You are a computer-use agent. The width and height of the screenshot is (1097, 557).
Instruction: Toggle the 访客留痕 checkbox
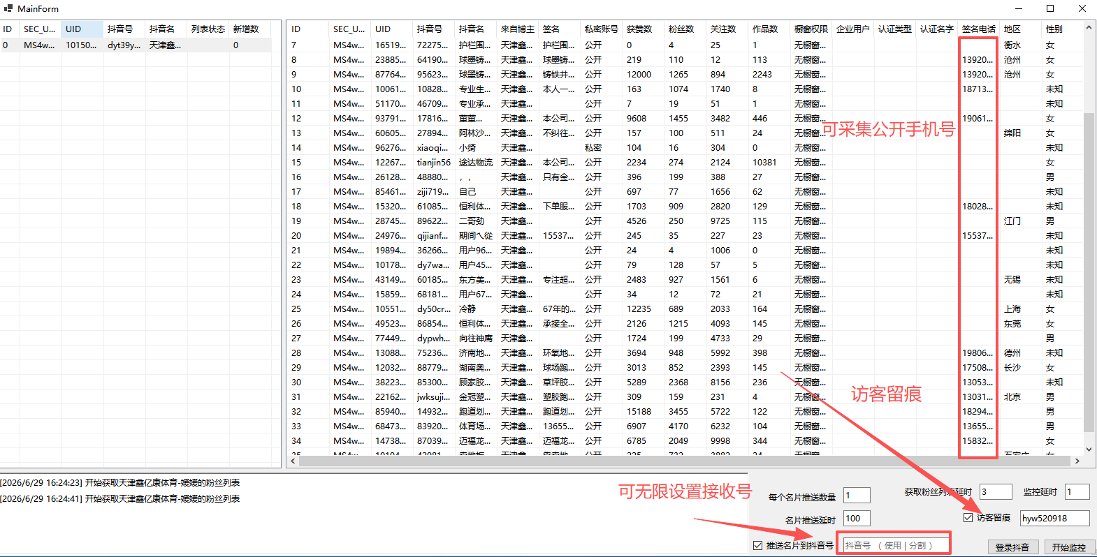(968, 517)
